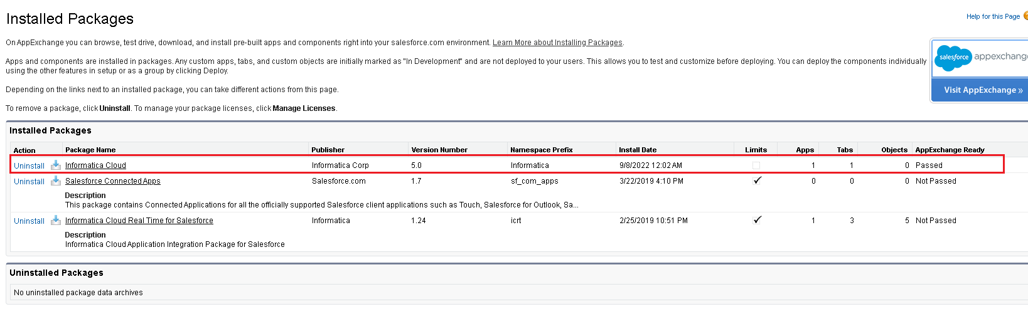Image resolution: width=1028 pixels, height=314 pixels.
Task: Click the Version Number column header
Action: coord(439,150)
